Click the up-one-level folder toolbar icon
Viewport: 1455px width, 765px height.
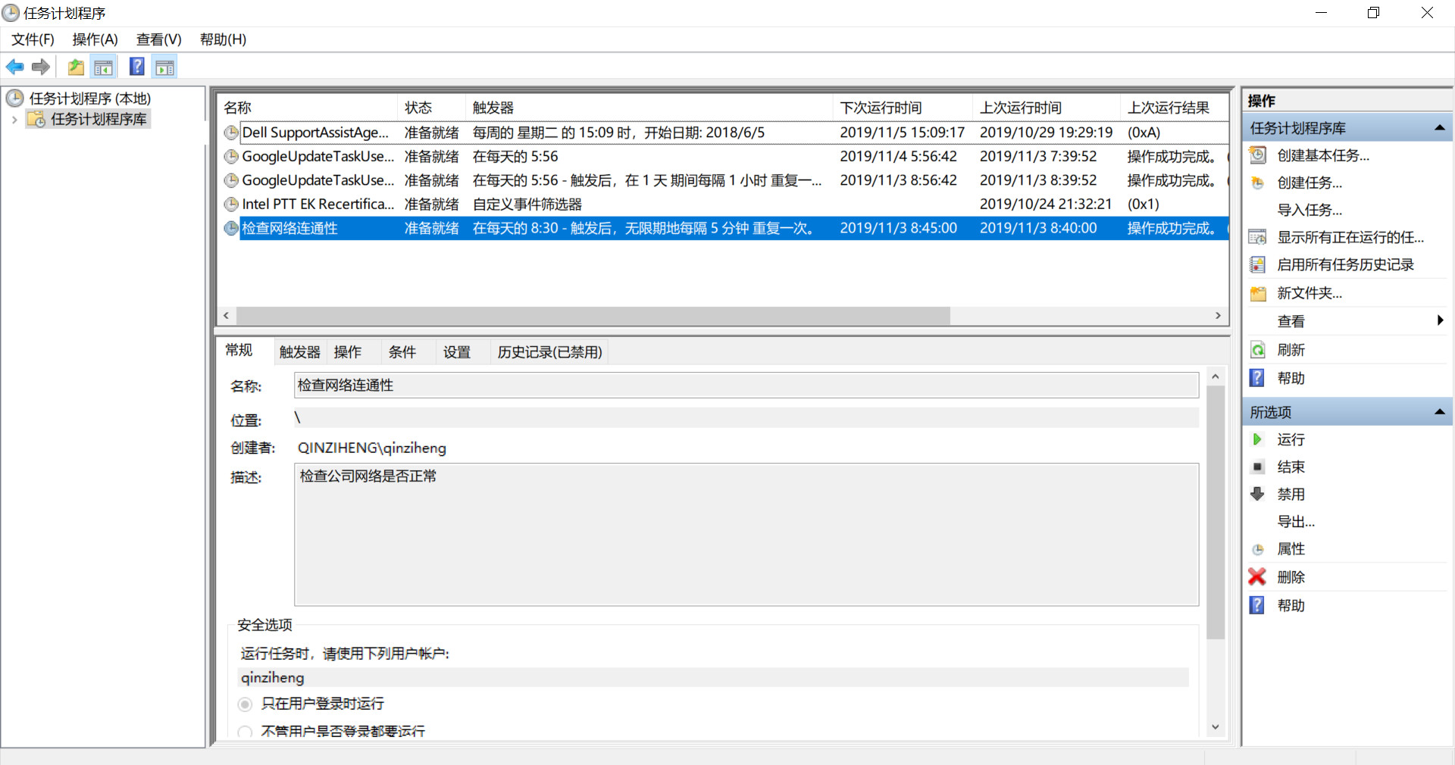[76, 67]
